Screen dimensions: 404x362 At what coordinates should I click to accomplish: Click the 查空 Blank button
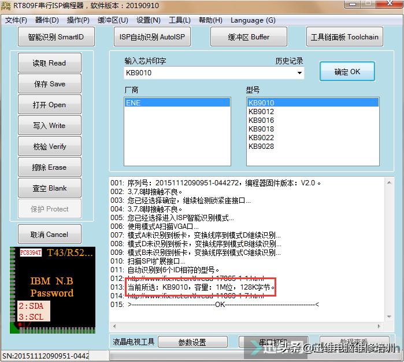(50, 188)
